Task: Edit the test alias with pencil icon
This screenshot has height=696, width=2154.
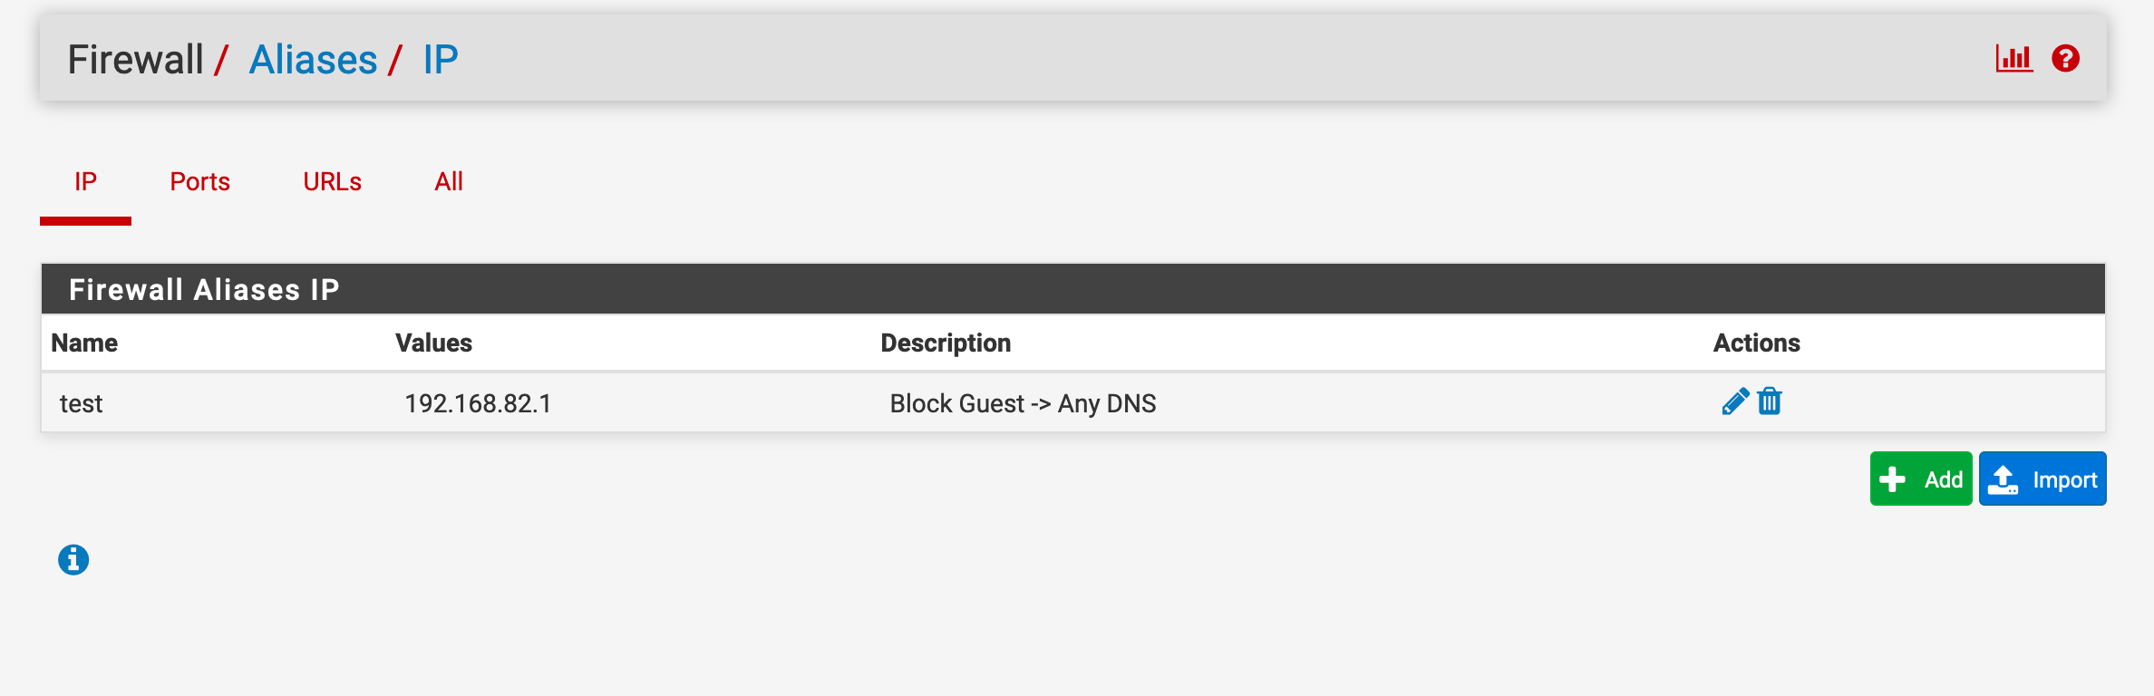Action: tap(1735, 401)
